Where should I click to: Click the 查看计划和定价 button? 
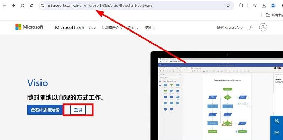(45, 110)
